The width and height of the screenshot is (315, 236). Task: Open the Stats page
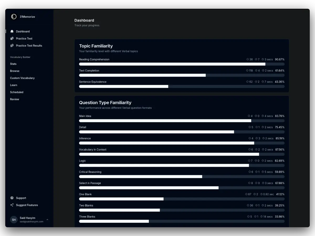pos(13,64)
